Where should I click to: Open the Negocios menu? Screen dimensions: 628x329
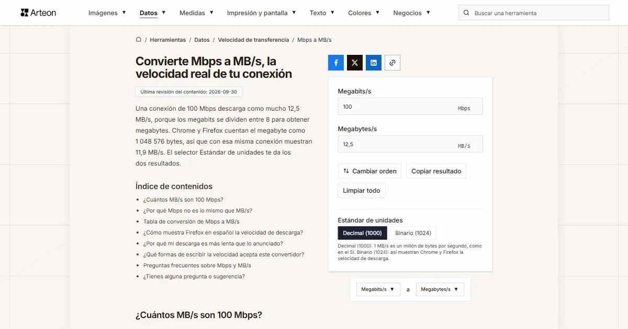pos(412,13)
